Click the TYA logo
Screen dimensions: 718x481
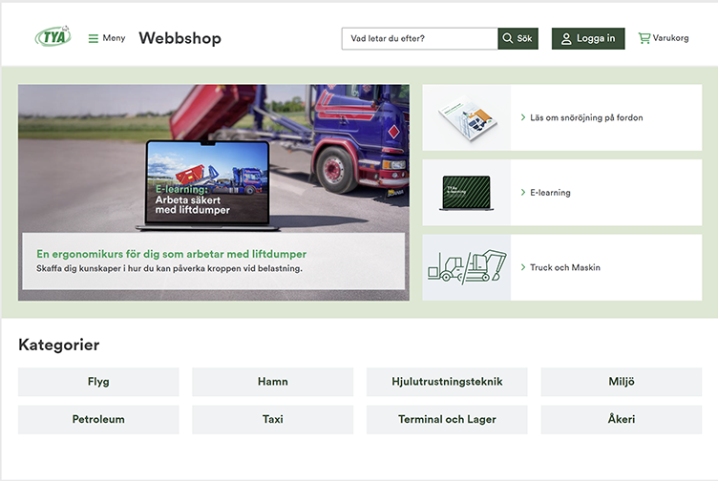53,37
